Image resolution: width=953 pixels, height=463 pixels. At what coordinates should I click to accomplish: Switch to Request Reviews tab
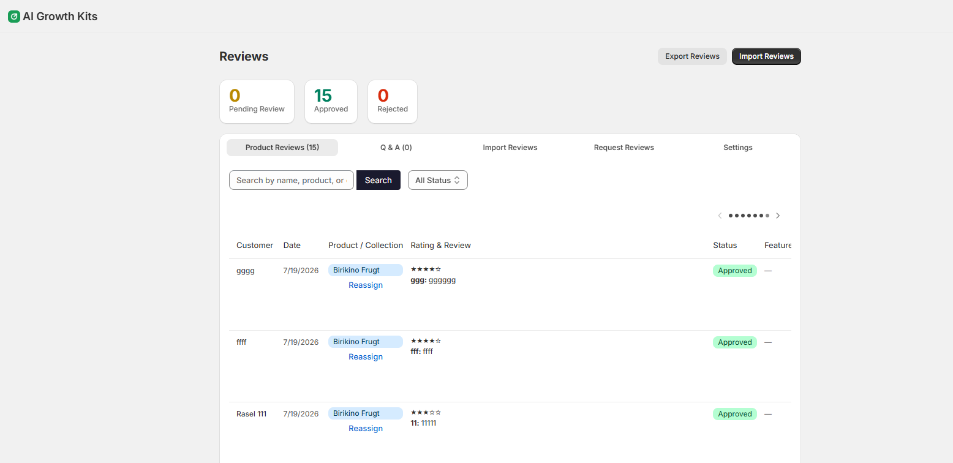pyautogui.click(x=624, y=148)
